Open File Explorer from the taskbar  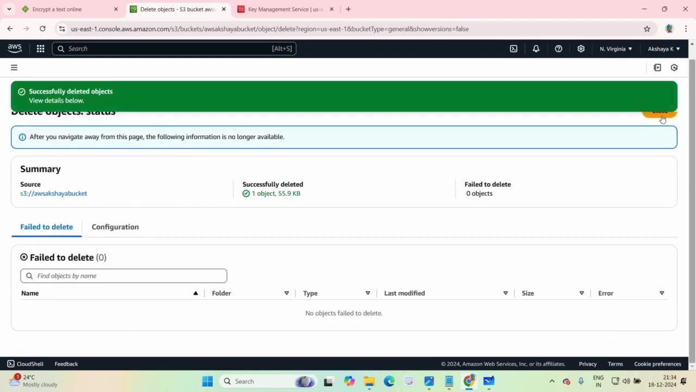369,381
